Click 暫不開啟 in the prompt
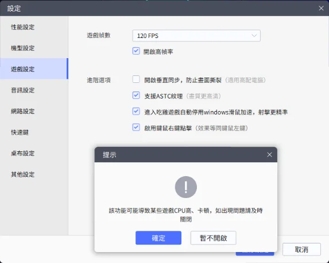329x263 pixels. pos(214,238)
